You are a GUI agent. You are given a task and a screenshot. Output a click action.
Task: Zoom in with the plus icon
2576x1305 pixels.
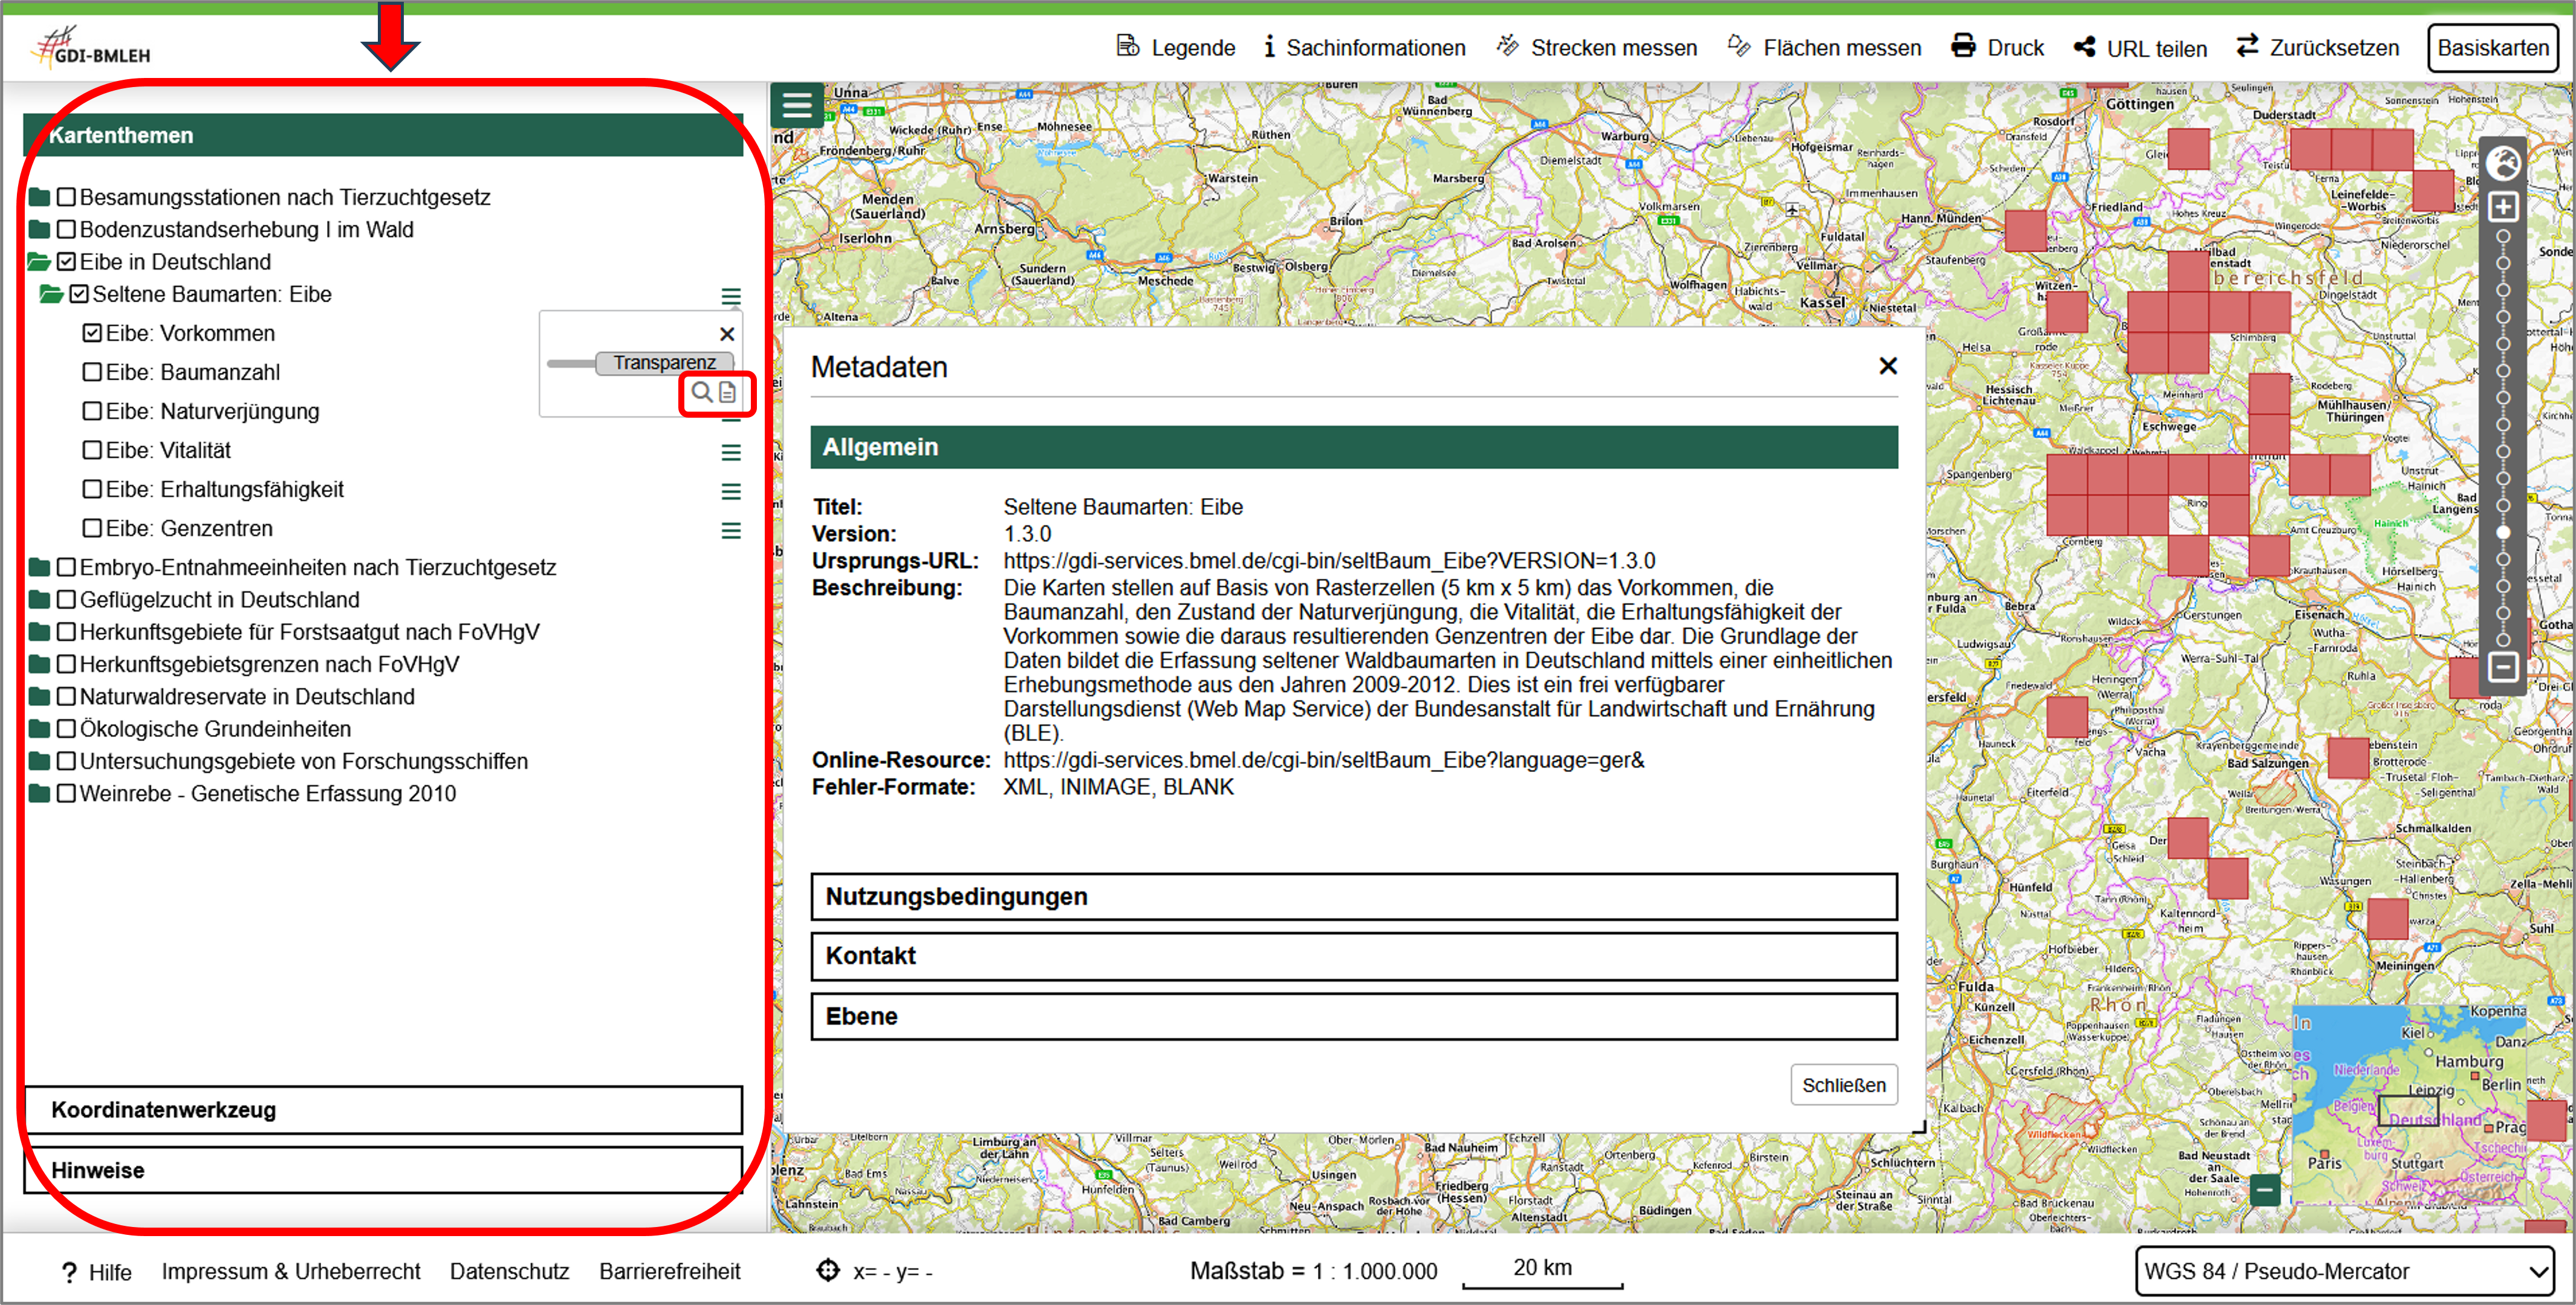click(2503, 207)
